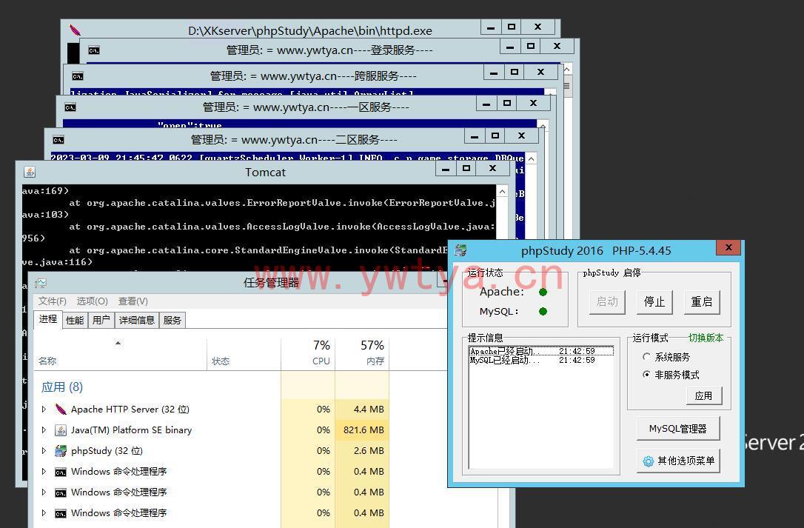804x528 pixels.
Task: Click the 2.6 MB memory value
Action: (x=369, y=450)
